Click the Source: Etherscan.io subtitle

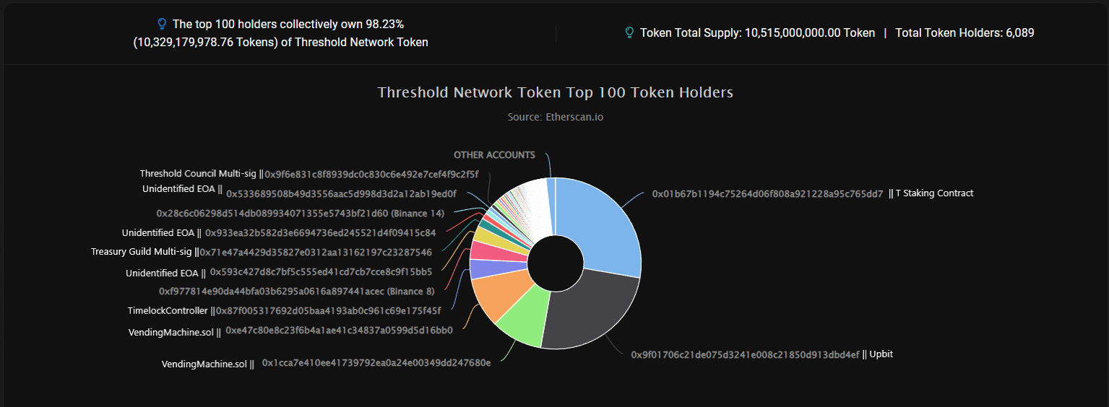[x=555, y=117]
